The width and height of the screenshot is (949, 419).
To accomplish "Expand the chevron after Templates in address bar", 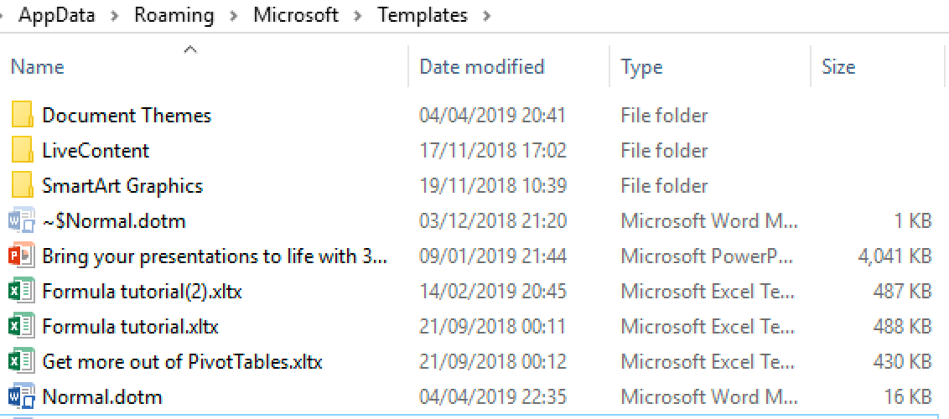I will tap(485, 15).
